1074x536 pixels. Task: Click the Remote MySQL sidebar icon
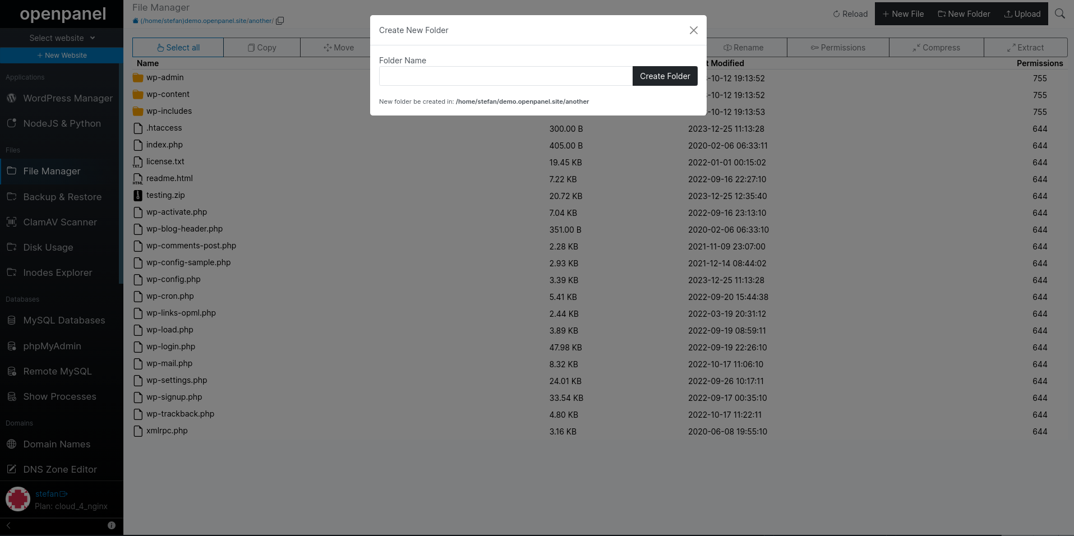(11, 371)
